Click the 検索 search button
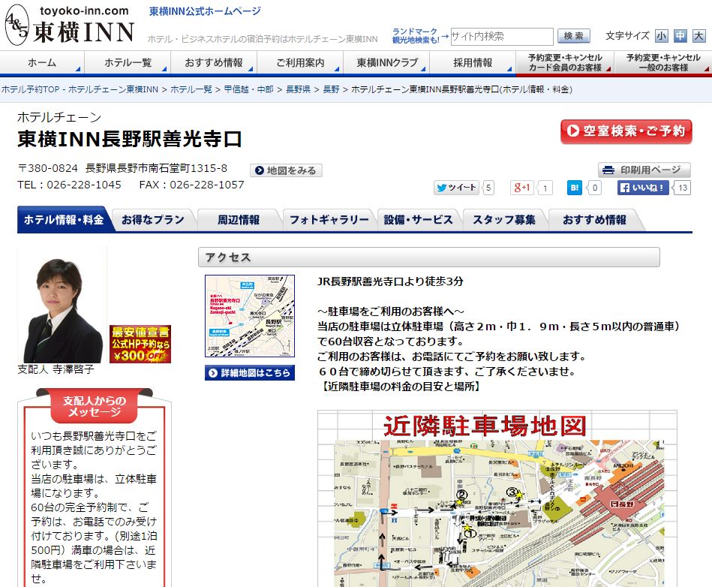712x587 pixels. click(x=573, y=36)
